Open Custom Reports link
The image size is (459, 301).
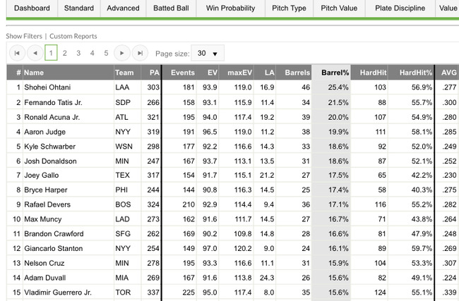point(73,36)
